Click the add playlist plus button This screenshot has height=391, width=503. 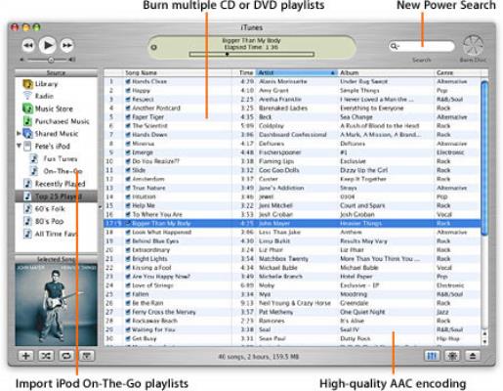(x=25, y=356)
